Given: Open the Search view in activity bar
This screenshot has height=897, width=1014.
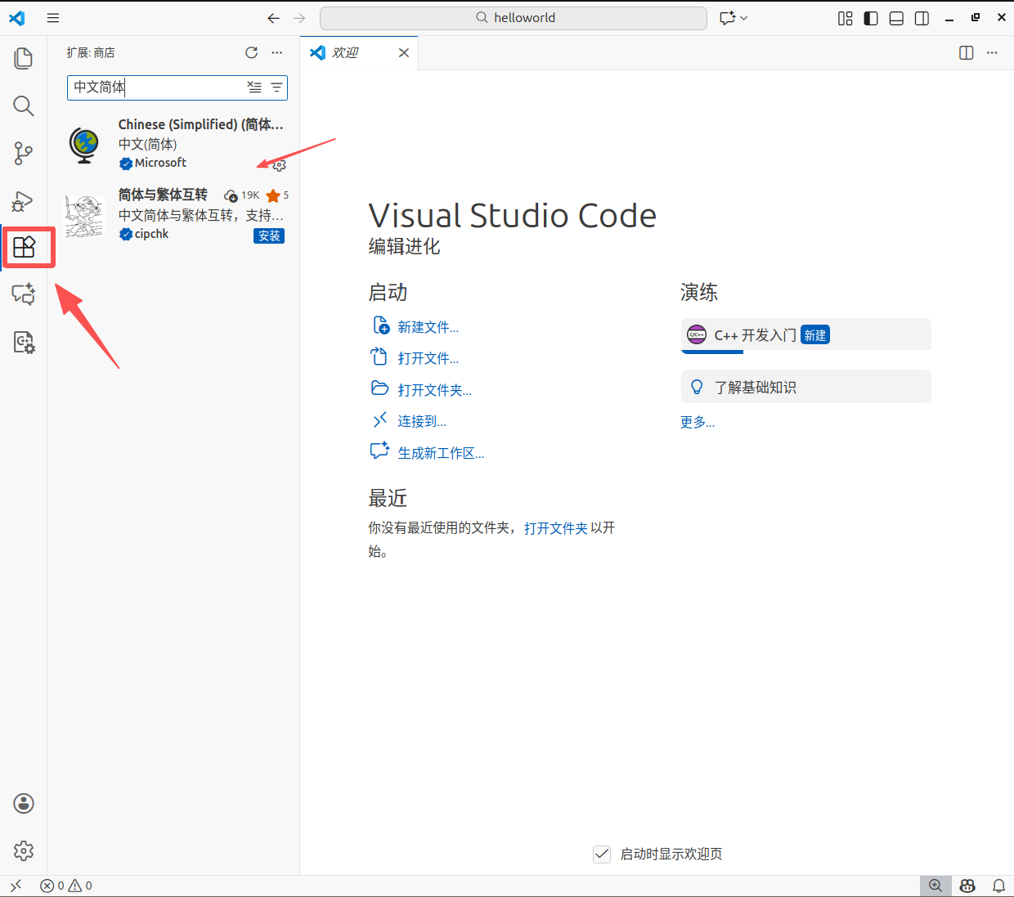Looking at the screenshot, I should 24,105.
